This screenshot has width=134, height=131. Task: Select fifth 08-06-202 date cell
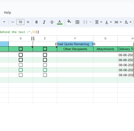point(126,75)
